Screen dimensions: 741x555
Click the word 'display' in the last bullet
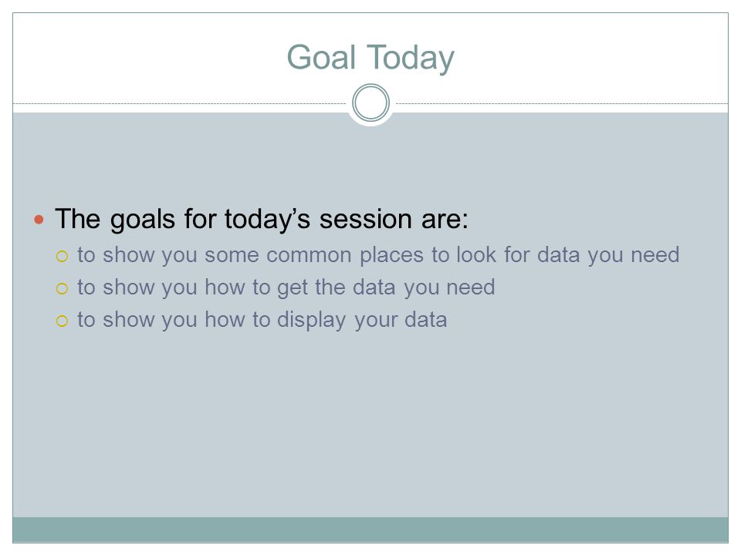point(311,321)
